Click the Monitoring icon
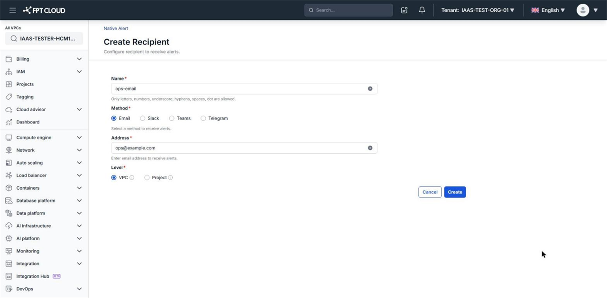607x298 pixels. pyautogui.click(x=9, y=251)
